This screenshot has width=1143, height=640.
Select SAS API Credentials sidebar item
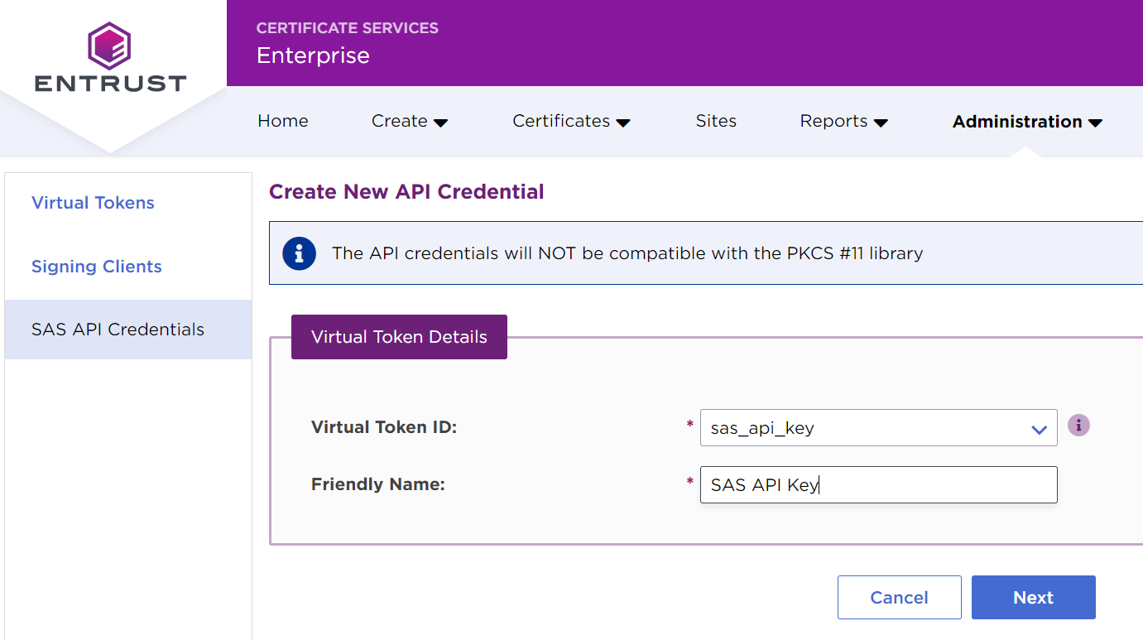[118, 330]
